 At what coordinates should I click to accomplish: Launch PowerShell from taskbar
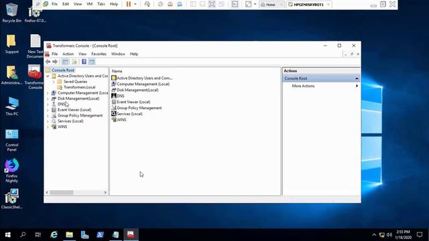click(x=100, y=235)
